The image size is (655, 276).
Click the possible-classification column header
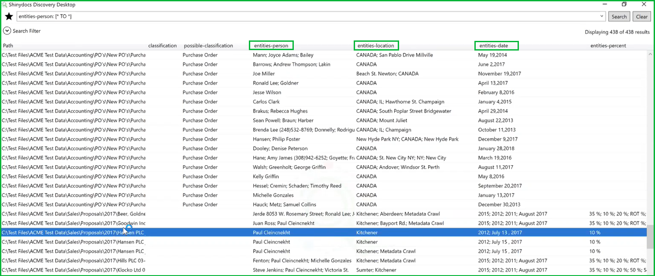[208, 46]
